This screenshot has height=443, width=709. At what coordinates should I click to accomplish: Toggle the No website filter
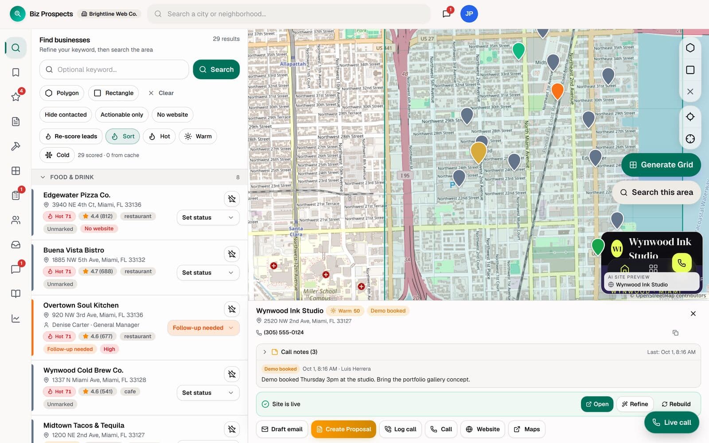click(x=172, y=115)
